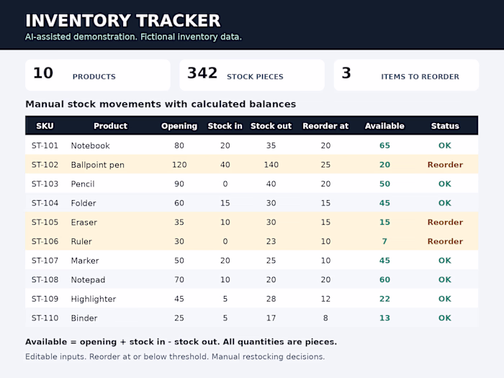504x378 pixels.
Task: Edit Ballpoint pen reorder threshold 25
Action: coord(325,165)
